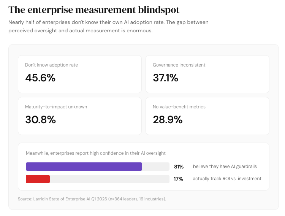Click the empty gray track of the 17% bar
The height and width of the screenshot is (216, 285).
[x=109, y=179]
